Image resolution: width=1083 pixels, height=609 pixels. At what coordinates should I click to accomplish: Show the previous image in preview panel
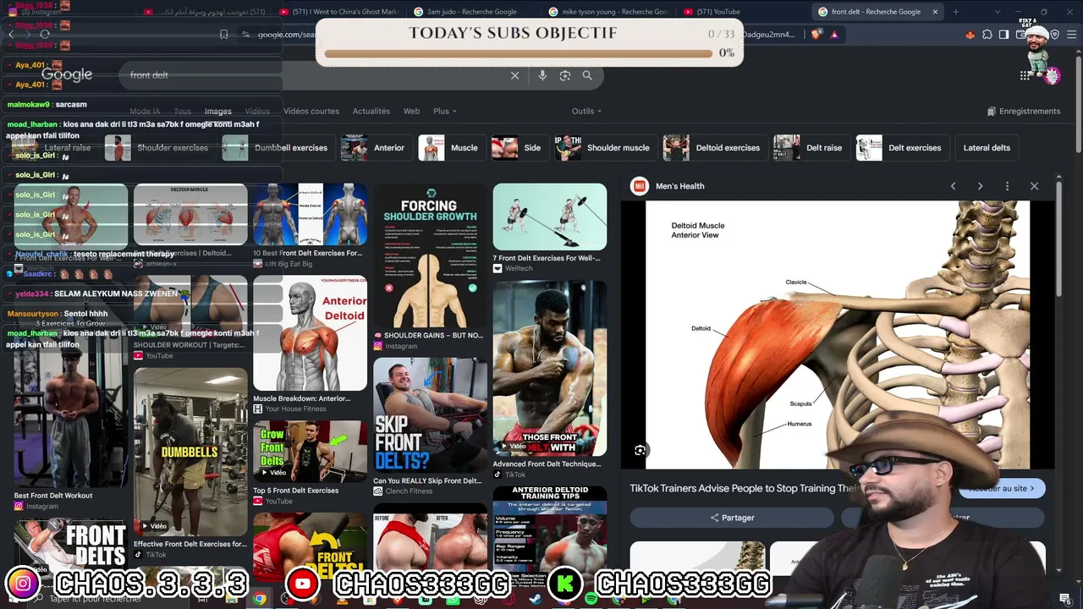pos(953,186)
